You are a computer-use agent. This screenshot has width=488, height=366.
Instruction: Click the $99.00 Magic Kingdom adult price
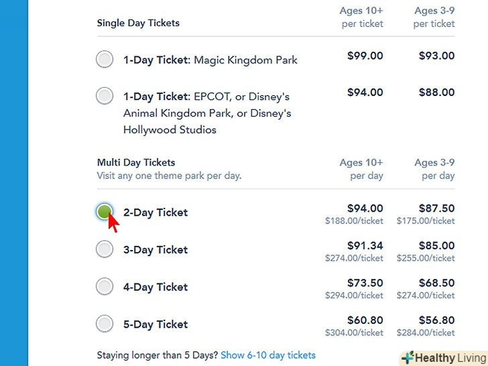coord(365,56)
